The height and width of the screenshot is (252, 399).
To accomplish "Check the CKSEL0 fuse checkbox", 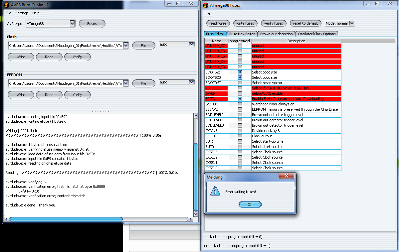I will point(240,168).
